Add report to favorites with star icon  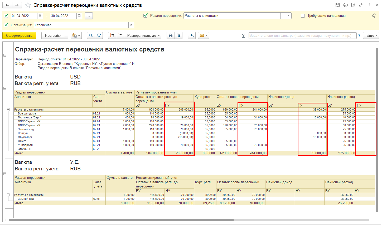(28, 5)
